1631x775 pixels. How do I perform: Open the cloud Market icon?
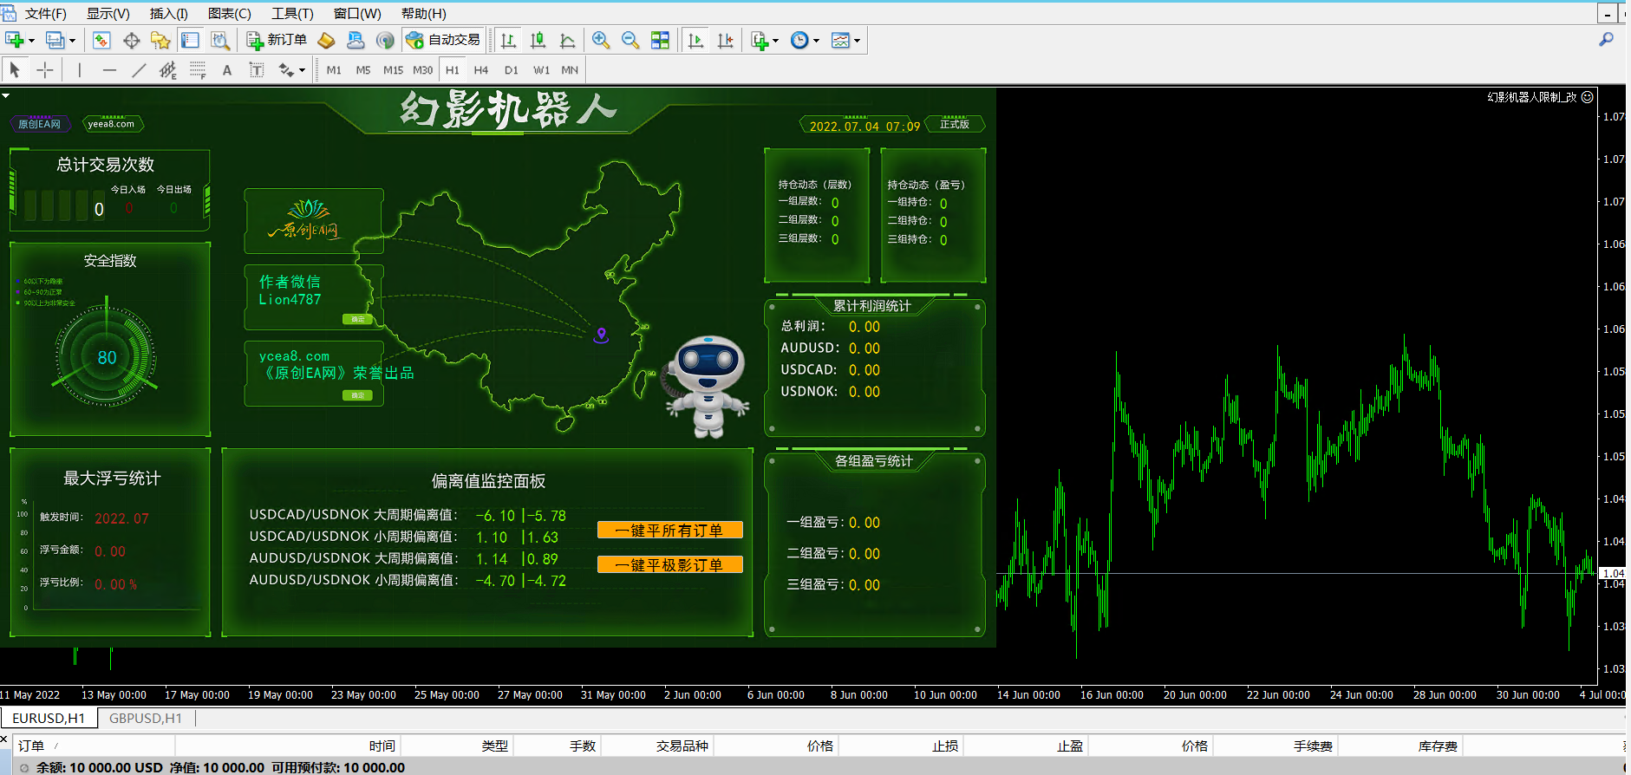pos(356,40)
